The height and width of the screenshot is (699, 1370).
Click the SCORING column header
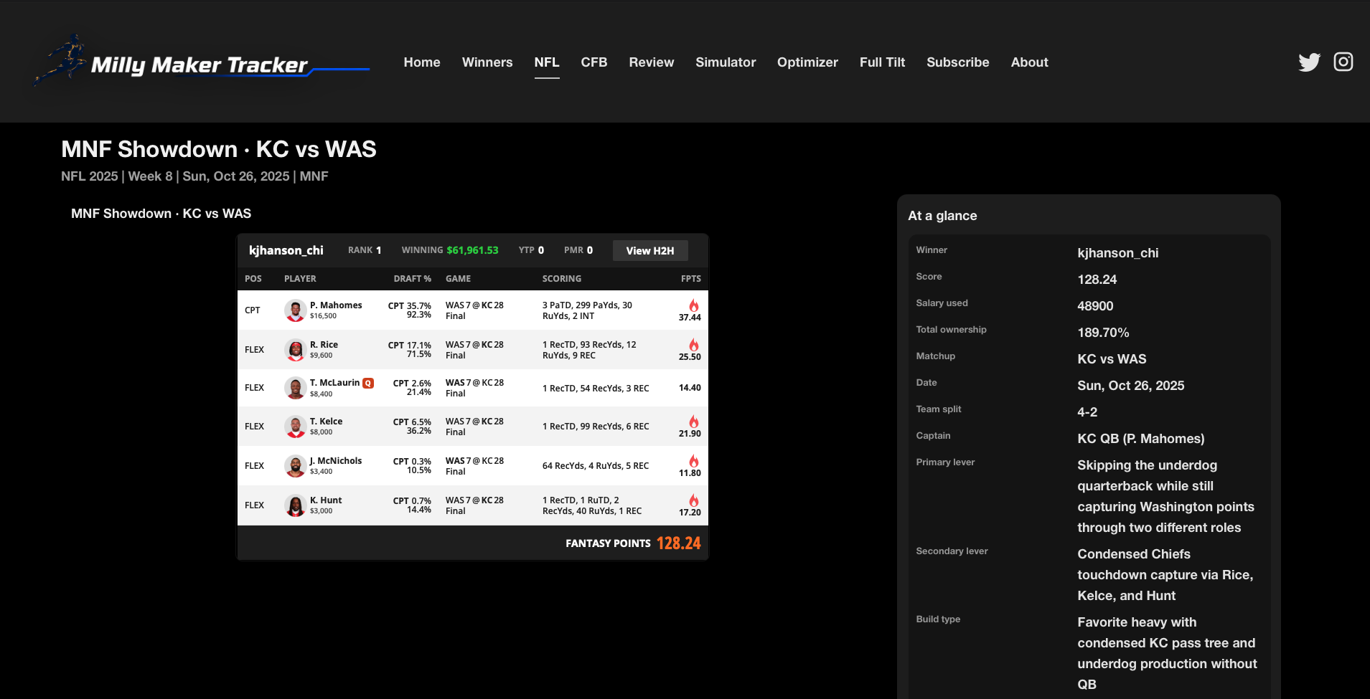pyautogui.click(x=562, y=278)
